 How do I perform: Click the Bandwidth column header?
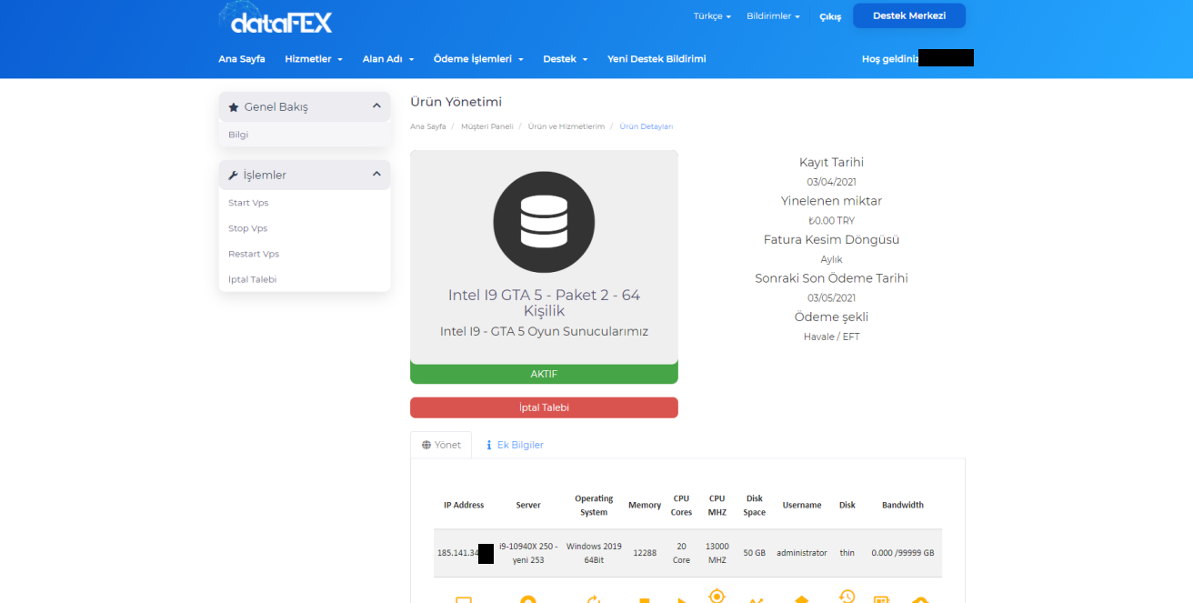pyautogui.click(x=903, y=505)
